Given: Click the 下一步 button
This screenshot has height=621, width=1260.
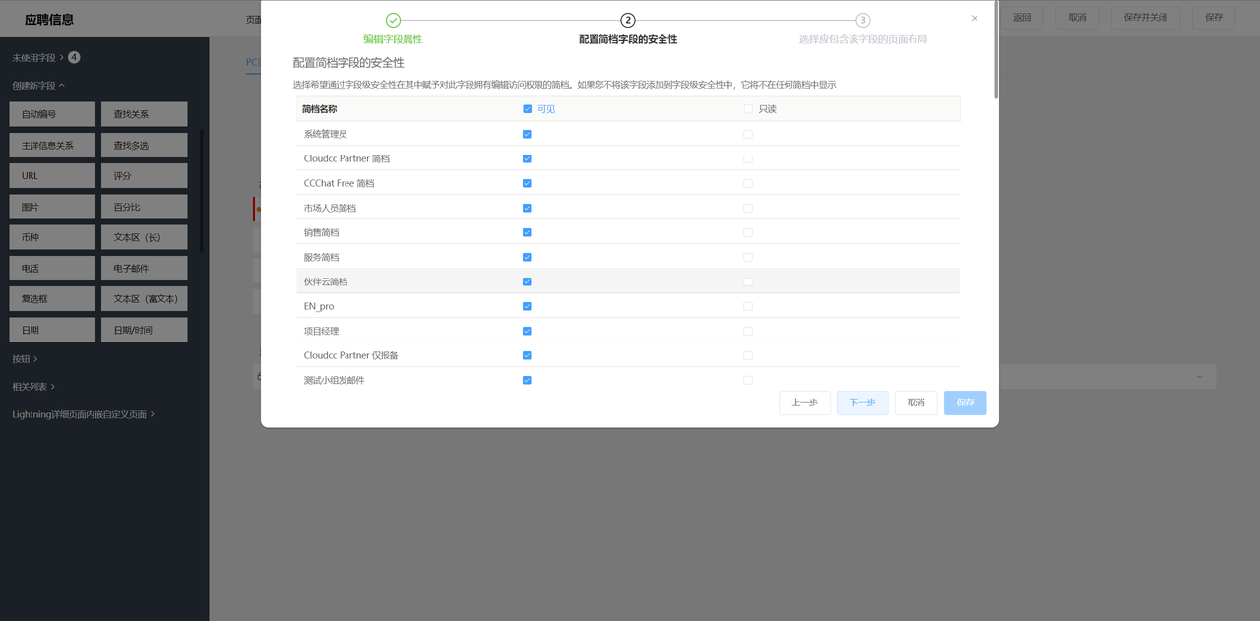Looking at the screenshot, I should tap(862, 403).
